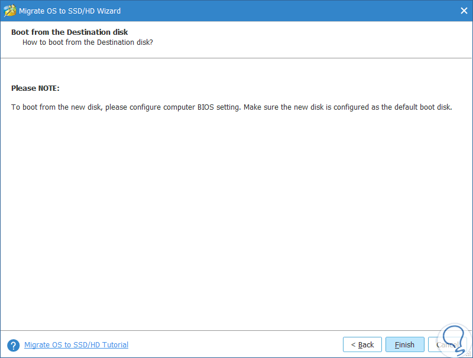Click the wizard app icon in title bar
This screenshot has height=358, width=473.
click(x=11, y=10)
